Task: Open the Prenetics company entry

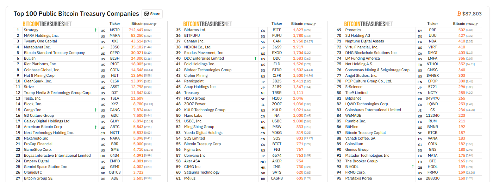Action: 353,30
